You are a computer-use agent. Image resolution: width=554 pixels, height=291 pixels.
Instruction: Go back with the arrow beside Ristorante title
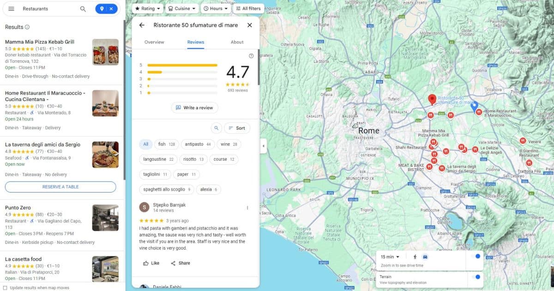tap(142, 25)
